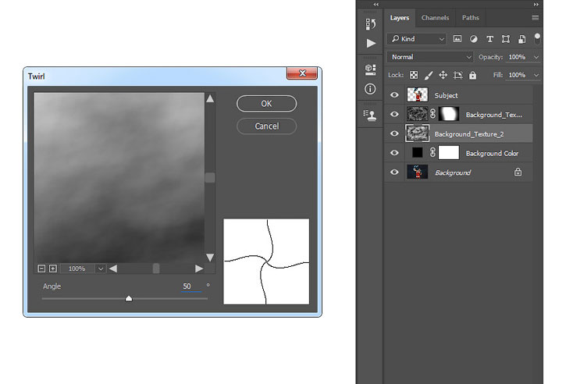Collapse icon dock double-arrow at left
566x384 pixels.
tap(376, 5)
